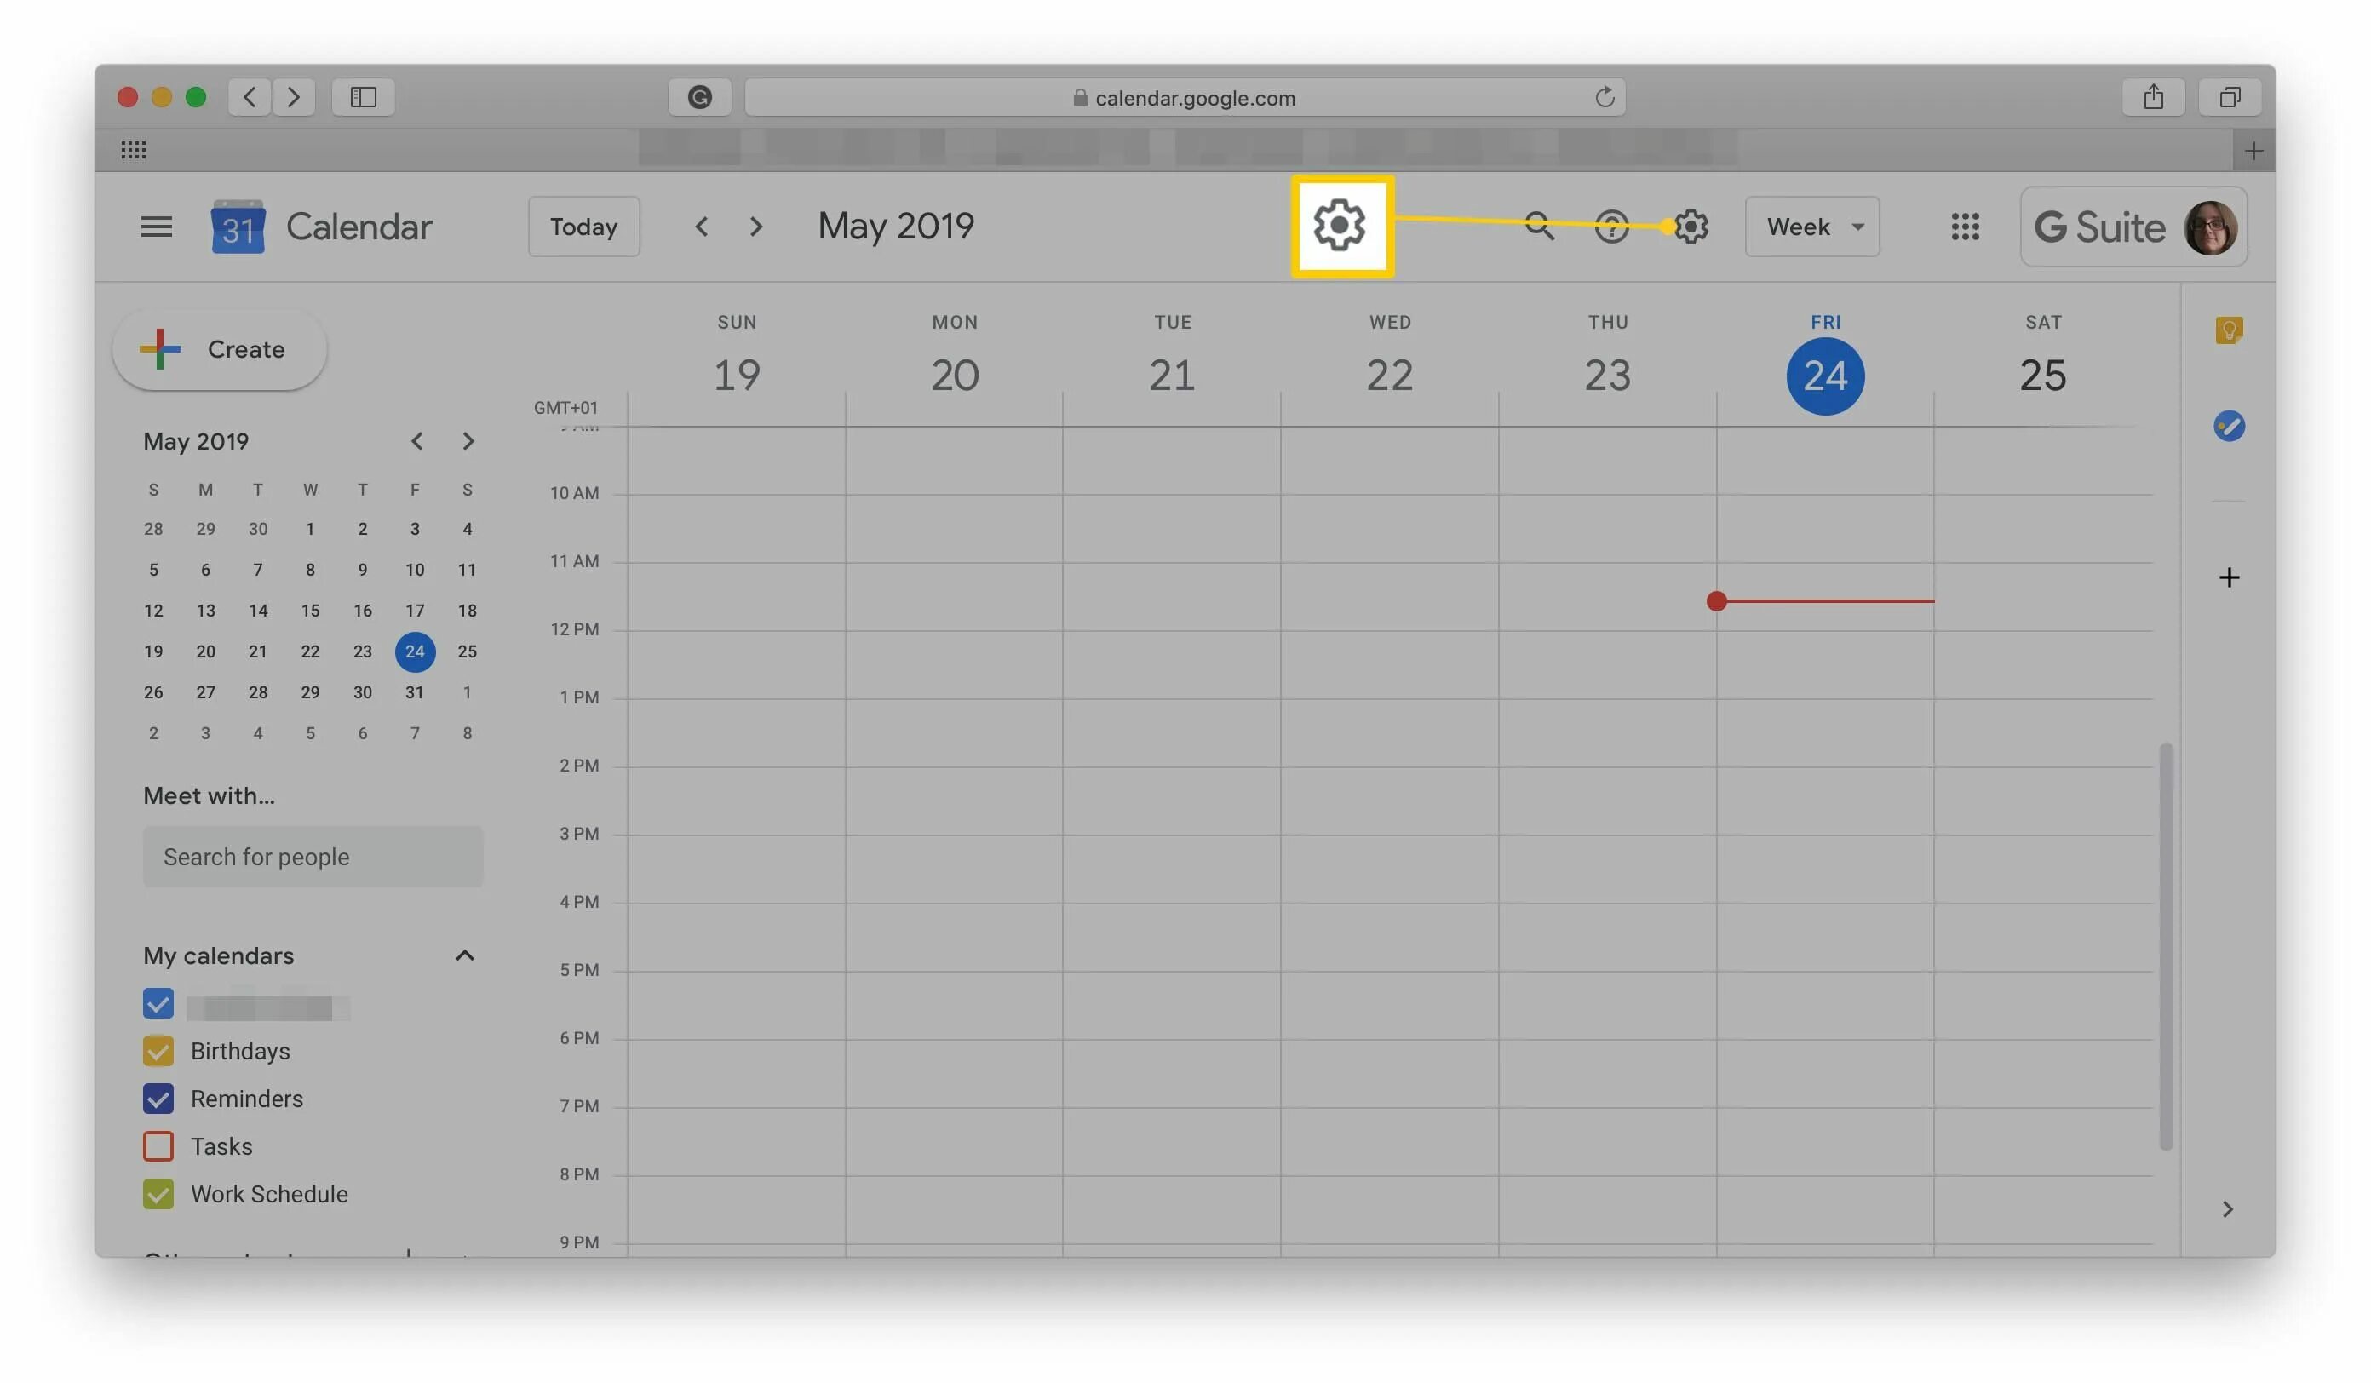
Task: Open the Settings gear next to Week
Action: coord(1691,227)
